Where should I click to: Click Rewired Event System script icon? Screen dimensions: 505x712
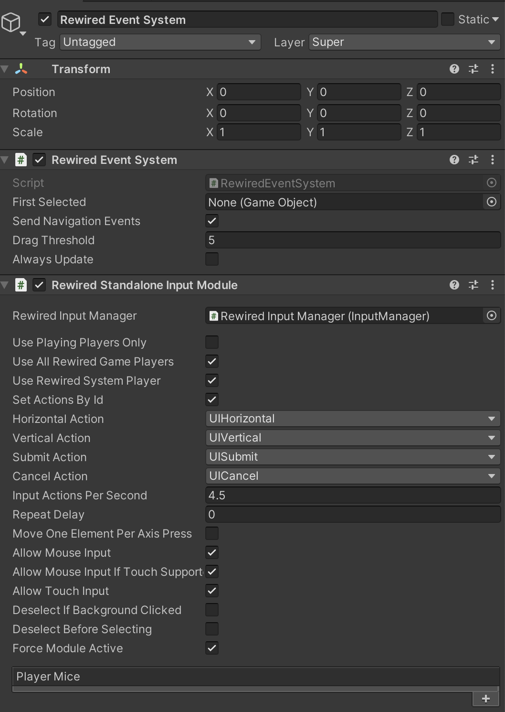point(21,160)
